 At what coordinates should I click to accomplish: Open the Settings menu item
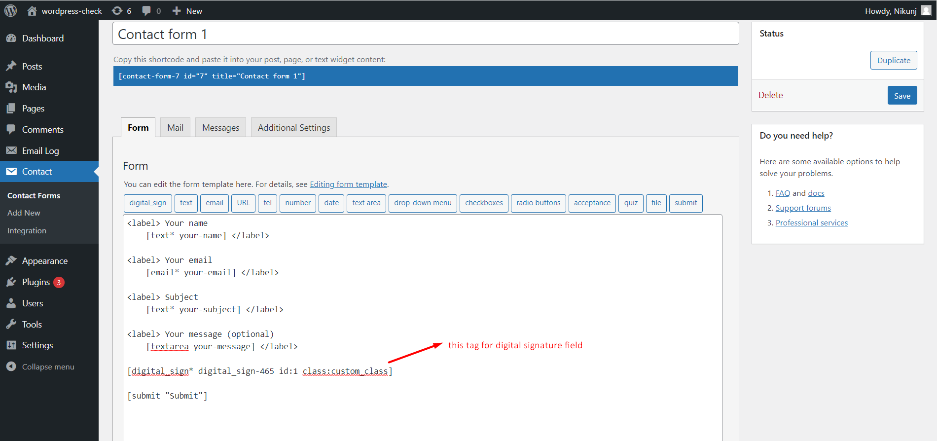[49, 345]
